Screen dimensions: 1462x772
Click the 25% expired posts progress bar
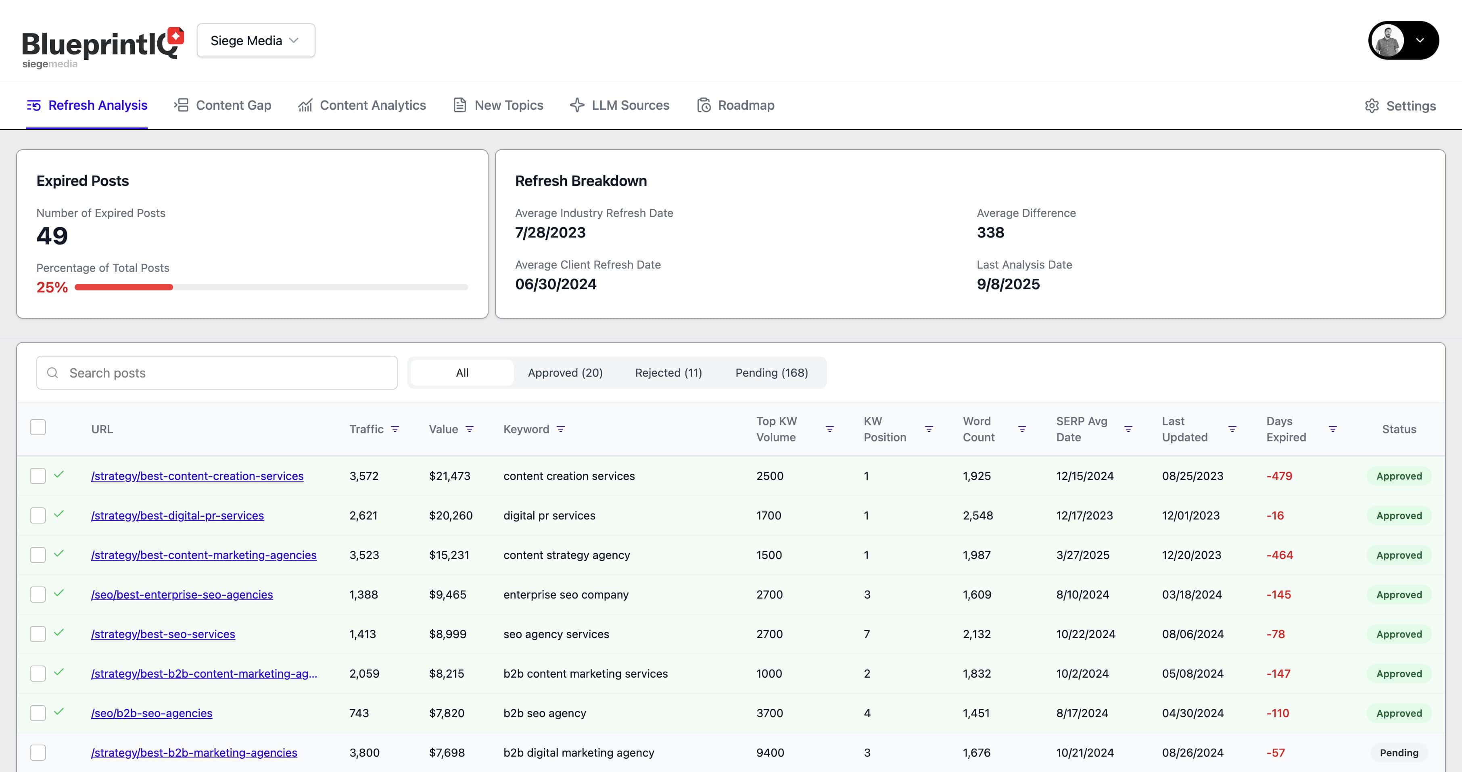point(271,287)
